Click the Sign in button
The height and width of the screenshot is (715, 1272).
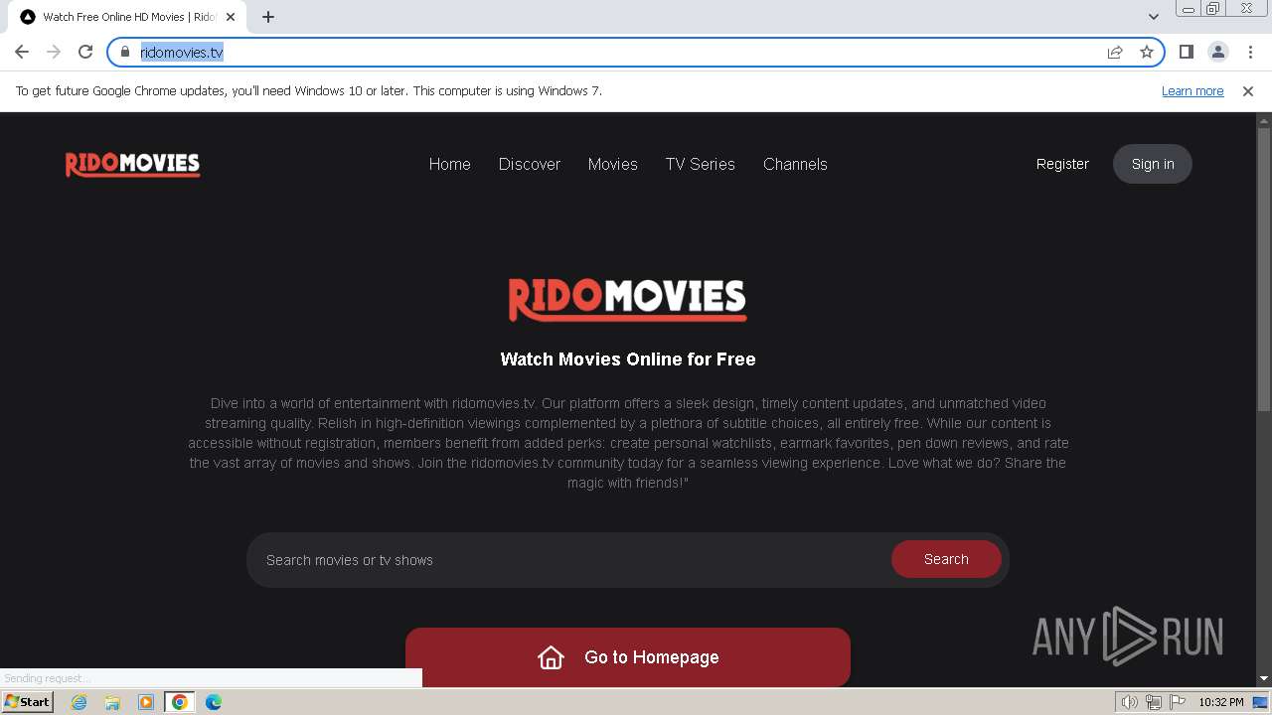coord(1153,164)
